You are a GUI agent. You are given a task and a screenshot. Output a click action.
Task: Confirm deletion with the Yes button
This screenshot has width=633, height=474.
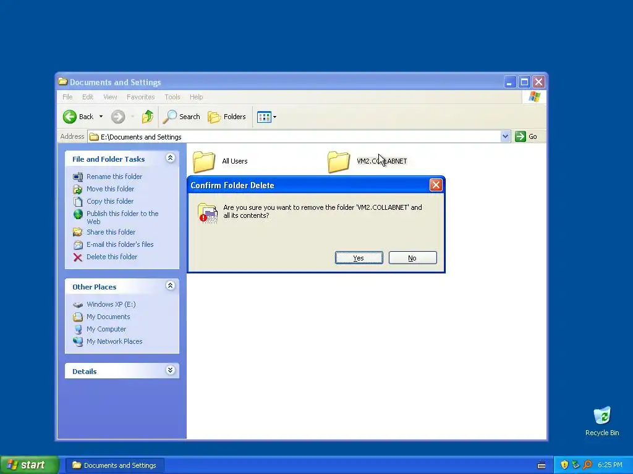point(359,258)
